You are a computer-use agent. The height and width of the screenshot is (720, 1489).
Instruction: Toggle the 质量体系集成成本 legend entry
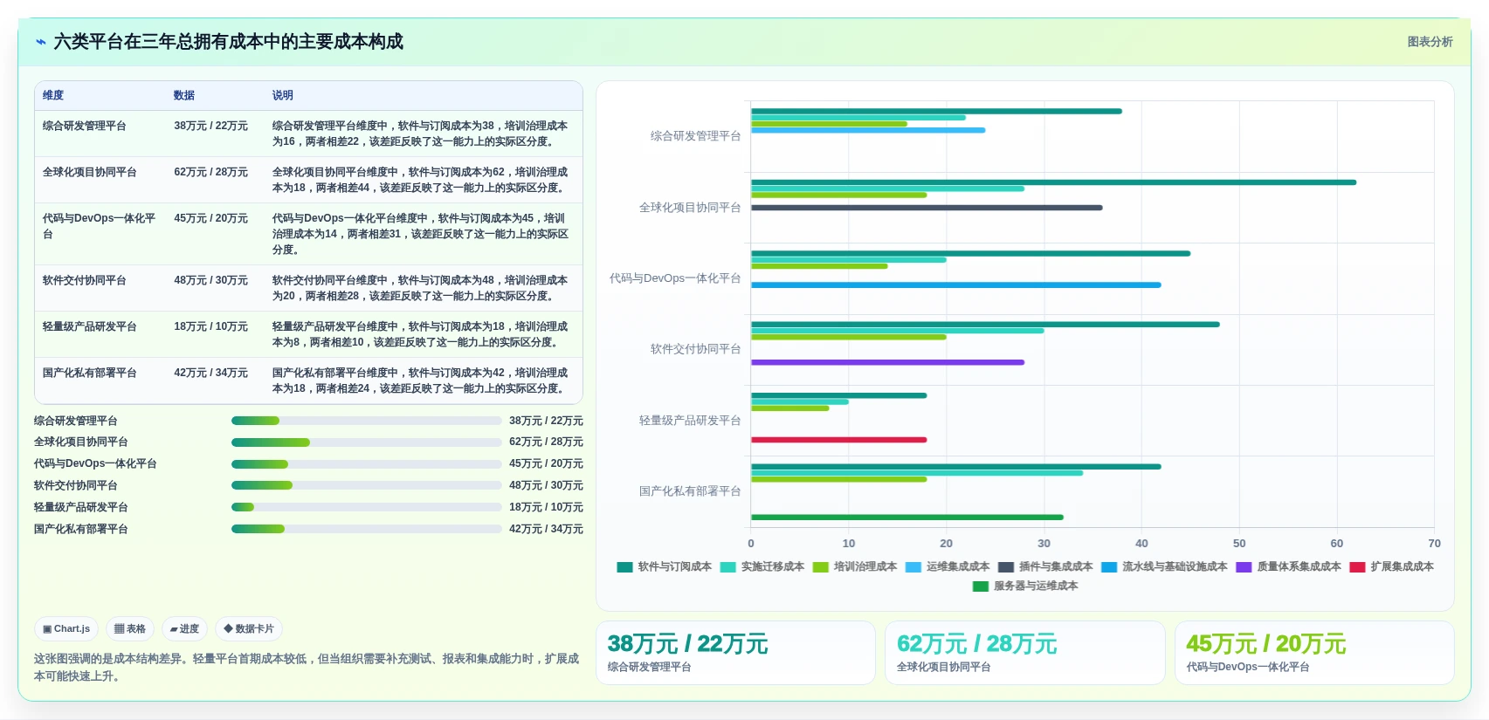click(1288, 567)
